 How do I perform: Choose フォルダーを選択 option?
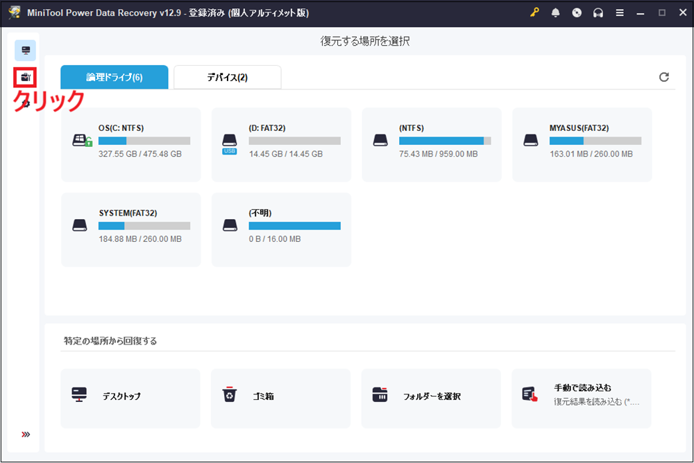(431, 399)
